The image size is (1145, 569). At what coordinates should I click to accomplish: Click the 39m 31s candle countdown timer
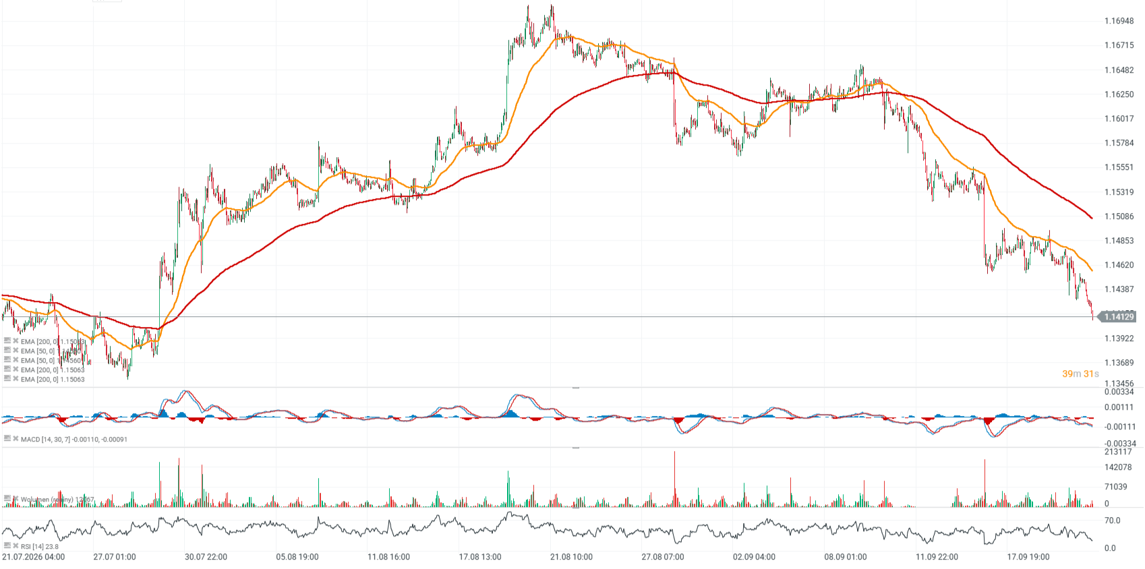[x=1080, y=373]
